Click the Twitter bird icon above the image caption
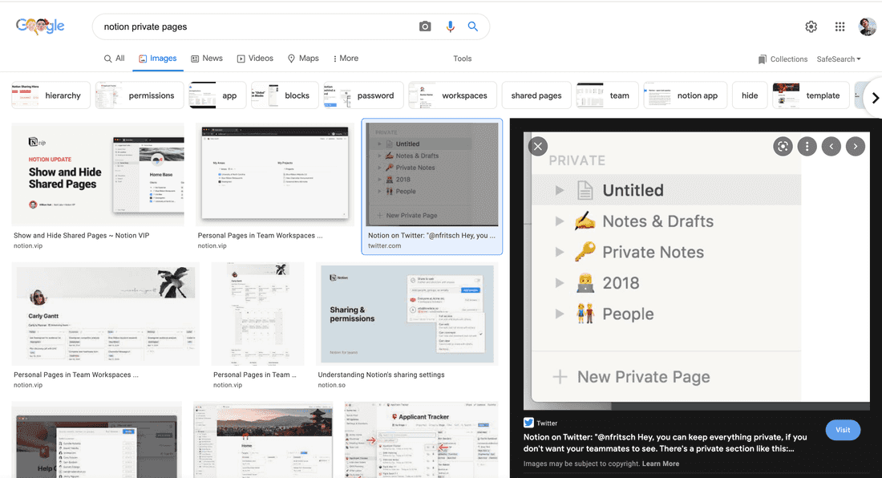This screenshot has width=882, height=478. pos(529,423)
